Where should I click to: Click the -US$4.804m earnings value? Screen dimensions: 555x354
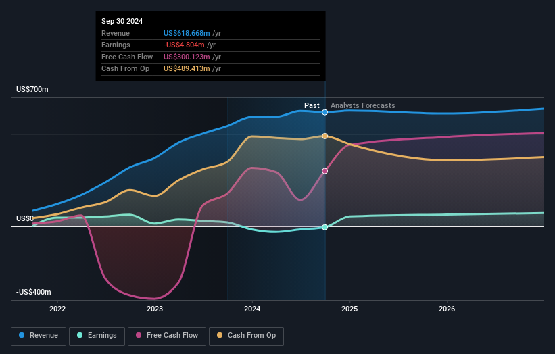coord(184,45)
